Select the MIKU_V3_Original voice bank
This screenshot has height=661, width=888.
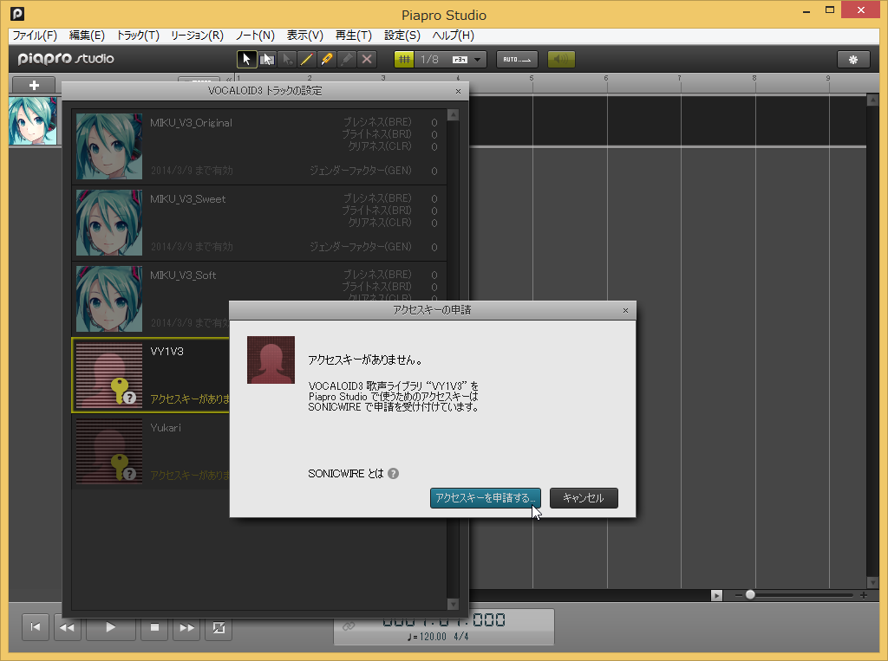(259, 146)
